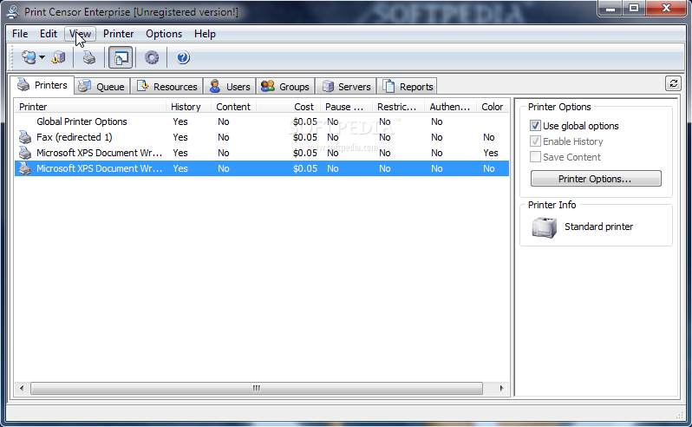Uncheck Use global options checkbox
Viewport: 692px width, 427px height.
pos(535,126)
